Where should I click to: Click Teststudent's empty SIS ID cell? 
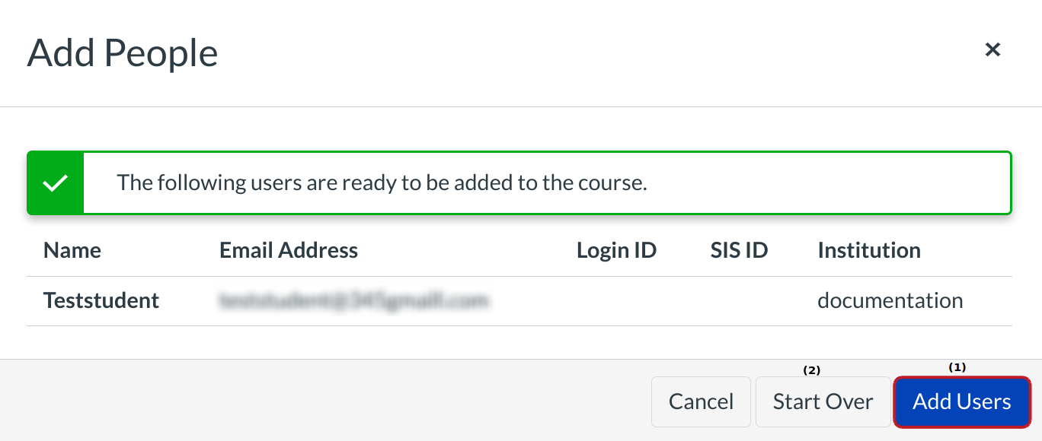[x=739, y=301]
